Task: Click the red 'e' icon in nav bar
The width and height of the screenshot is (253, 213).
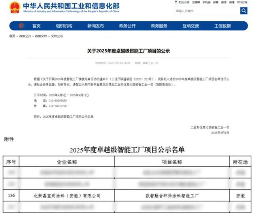Action: pyautogui.click(x=21, y=26)
